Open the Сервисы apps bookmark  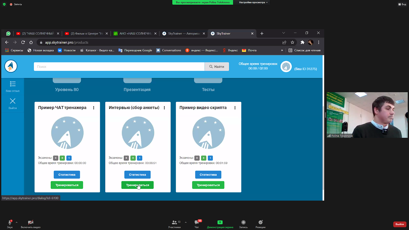point(14,50)
